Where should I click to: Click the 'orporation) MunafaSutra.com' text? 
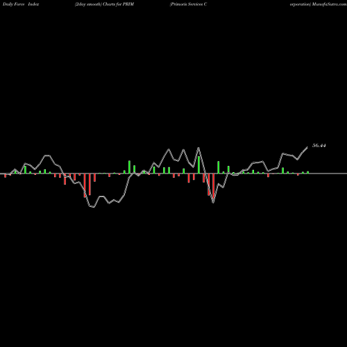pyautogui.click(x=318, y=4)
